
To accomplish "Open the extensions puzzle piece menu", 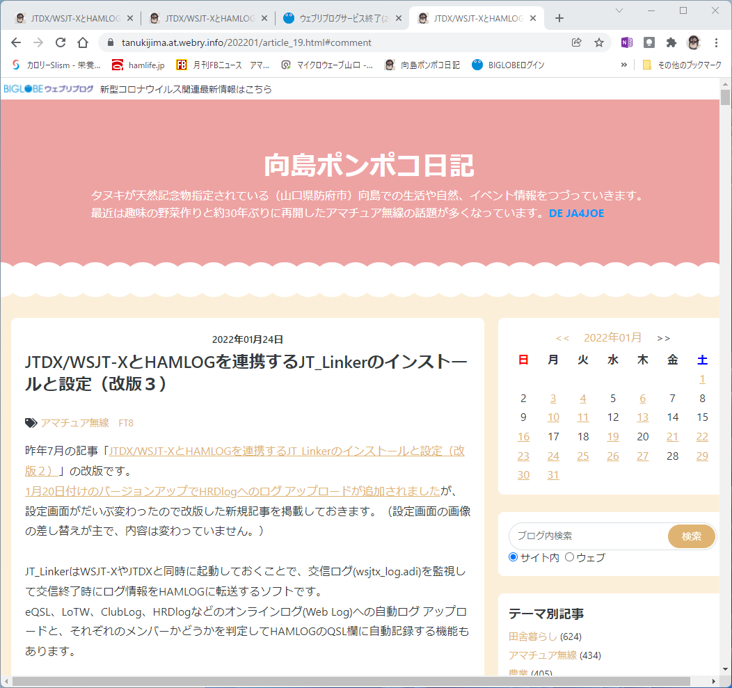I will click(671, 42).
